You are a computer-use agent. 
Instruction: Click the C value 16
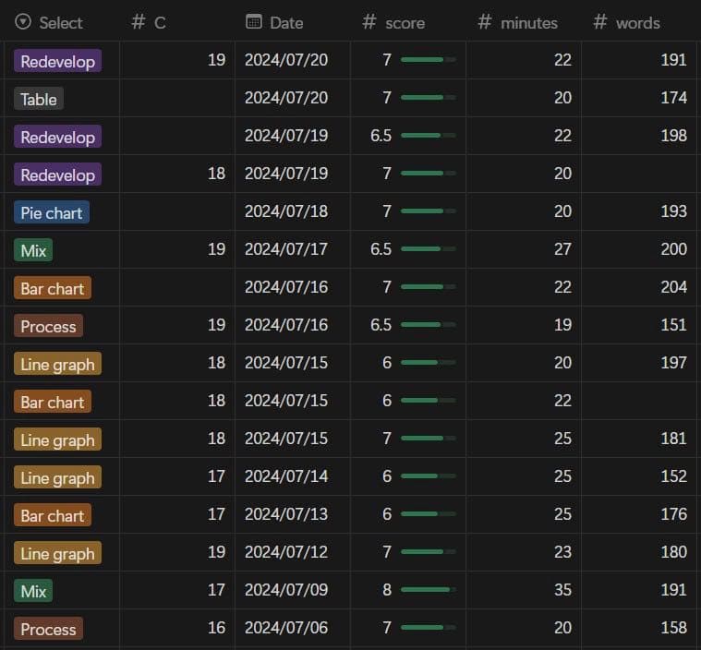pyautogui.click(x=216, y=628)
